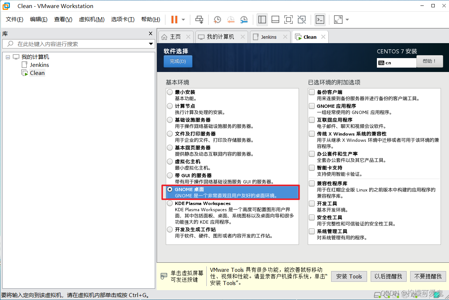Open the stretch display dropdown arrow
Viewport: 449px width, 300px height.
coord(347,20)
